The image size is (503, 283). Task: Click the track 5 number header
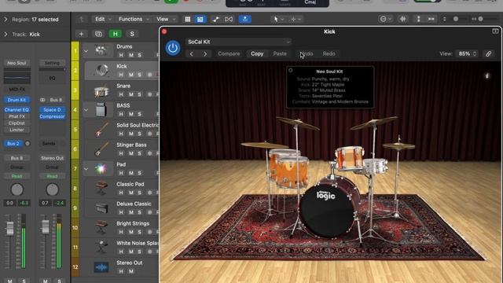click(x=75, y=130)
